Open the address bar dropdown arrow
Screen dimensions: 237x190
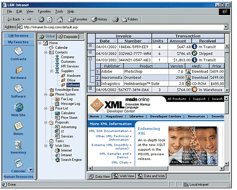point(226,27)
